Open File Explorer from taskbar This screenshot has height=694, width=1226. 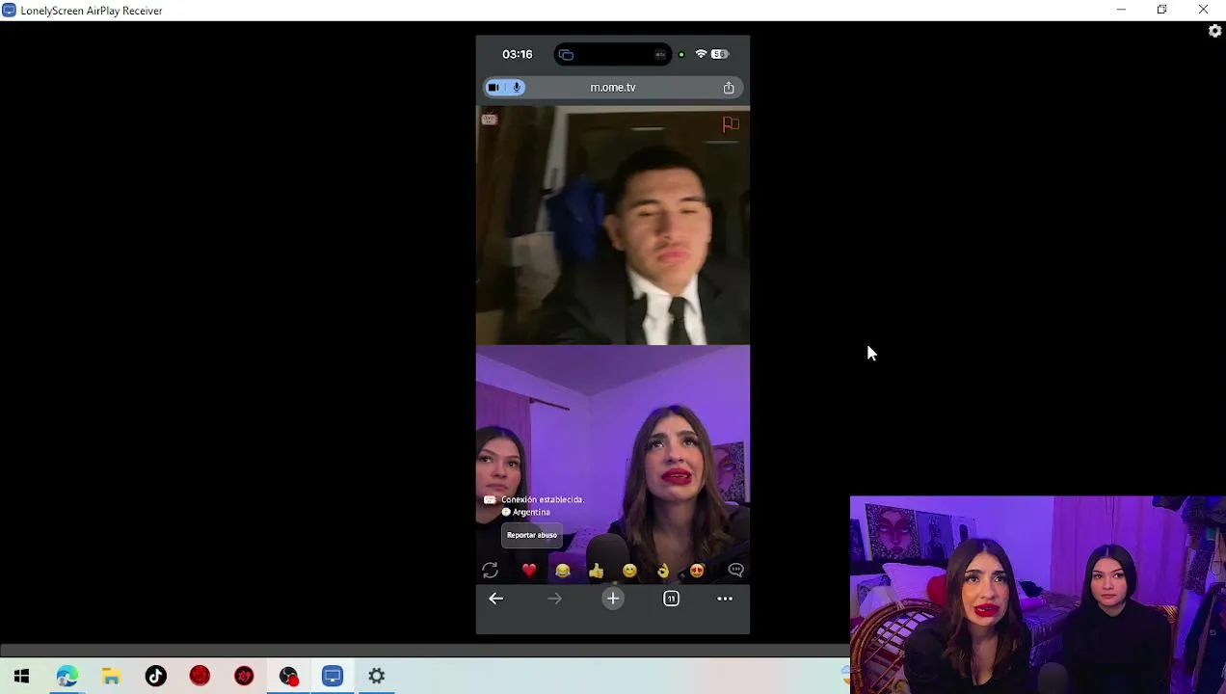pyautogui.click(x=111, y=677)
